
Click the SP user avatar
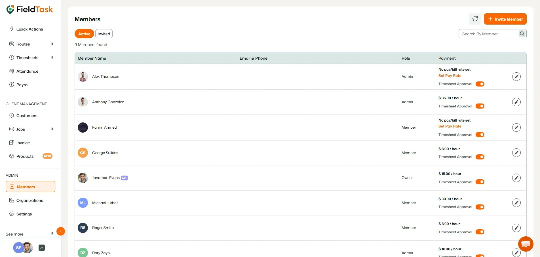[x=18, y=248]
